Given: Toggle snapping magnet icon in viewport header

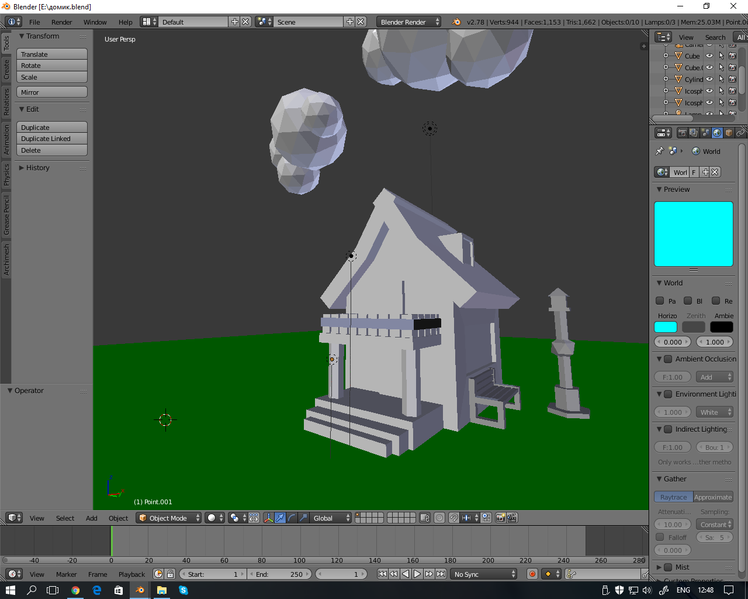Looking at the screenshot, I should 453,518.
